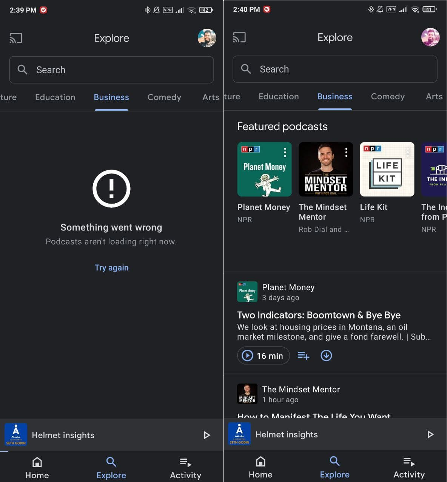447x482 pixels.
Task: Select Education tab in right screen
Action: (279, 97)
